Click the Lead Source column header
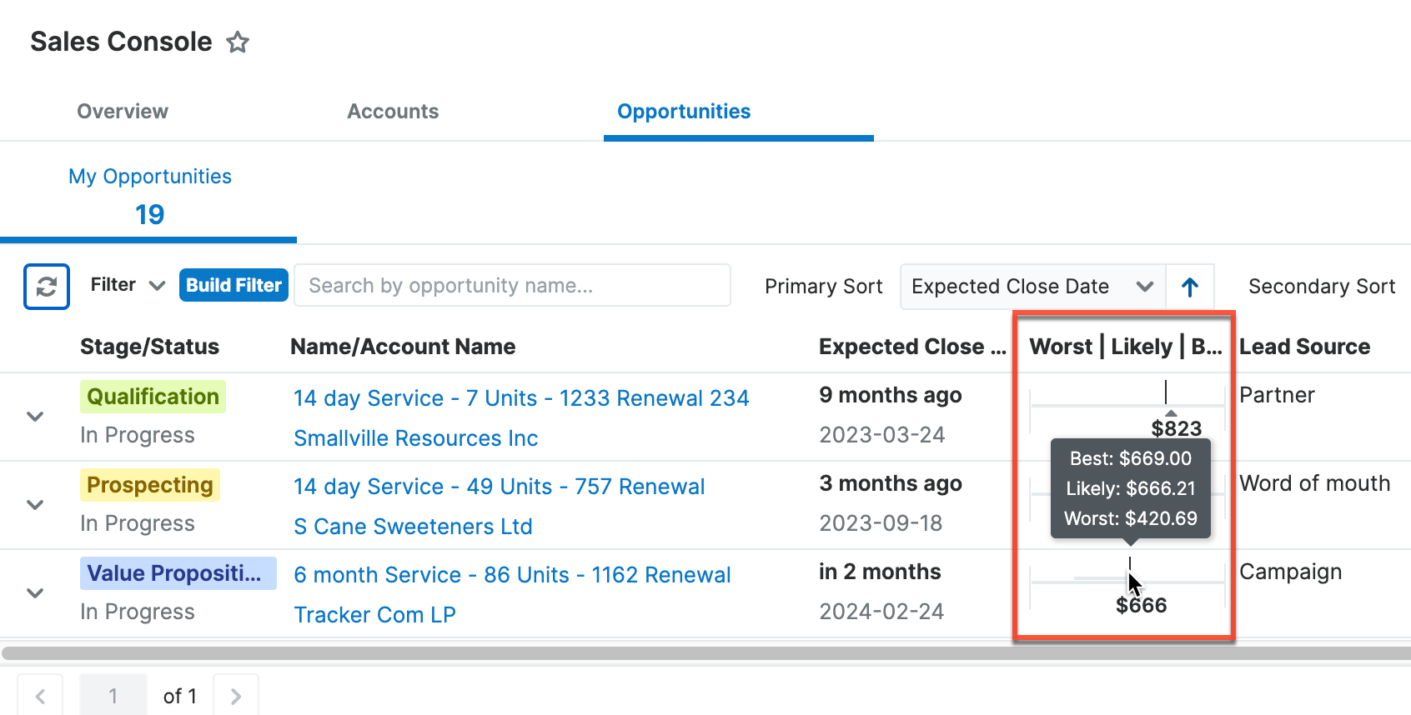 [1304, 347]
